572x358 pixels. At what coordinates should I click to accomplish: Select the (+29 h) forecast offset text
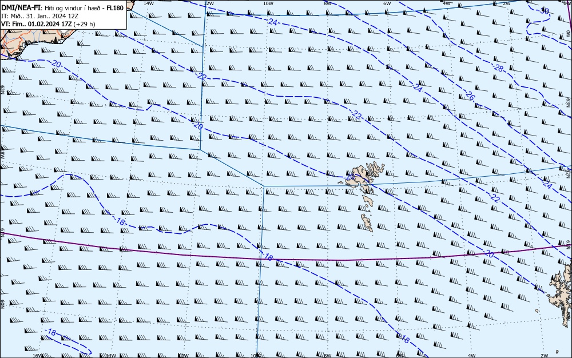[84, 24]
